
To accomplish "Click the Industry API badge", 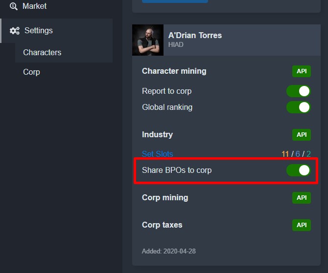I will pyautogui.click(x=302, y=135).
